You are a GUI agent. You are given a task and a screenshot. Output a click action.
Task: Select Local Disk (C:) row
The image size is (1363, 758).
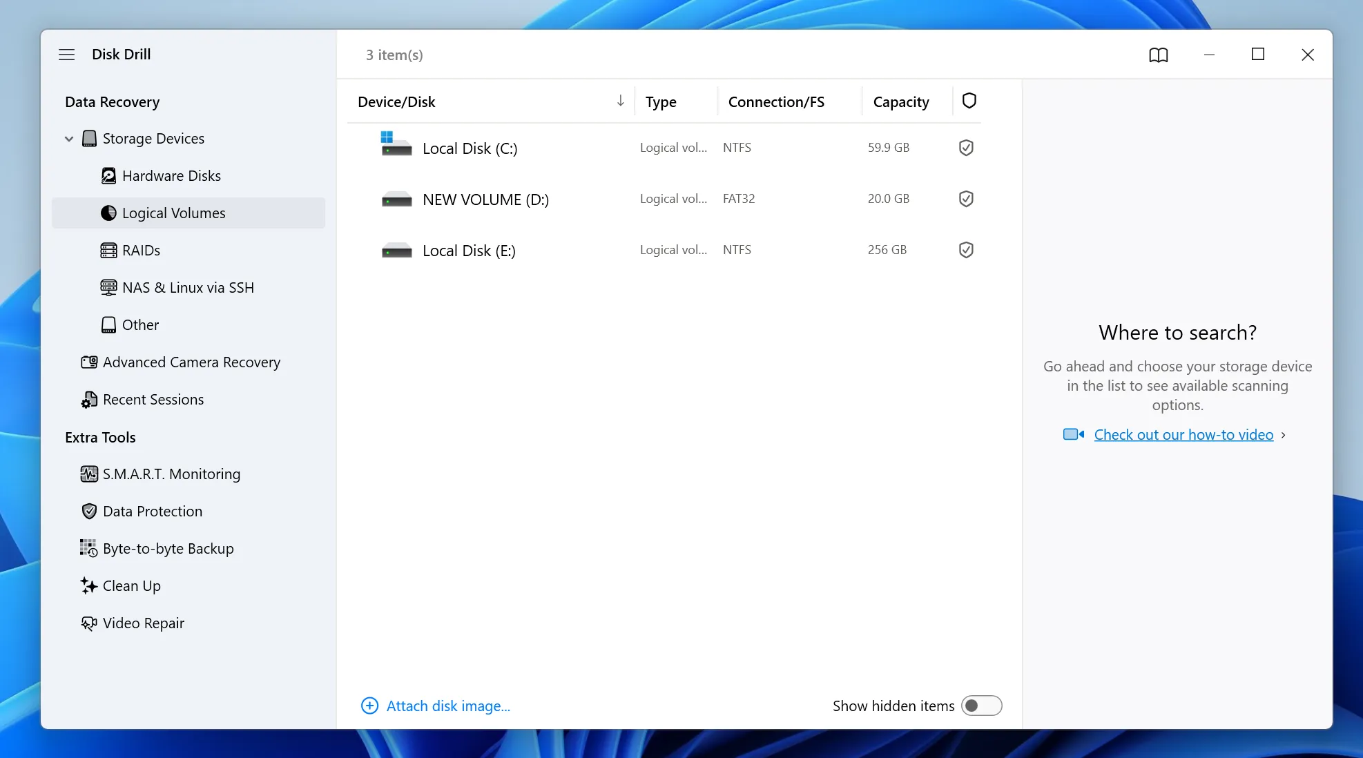(664, 148)
